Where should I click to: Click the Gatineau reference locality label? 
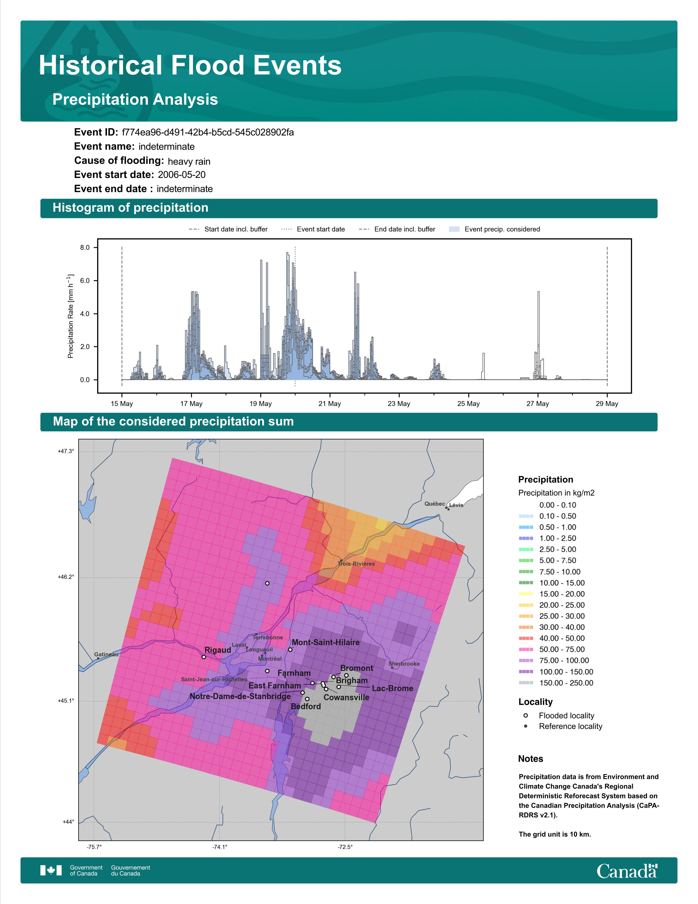(107, 654)
